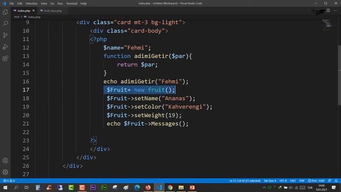Click the $name="Fehmi"; code line
The height and width of the screenshot is (192, 341).
click(x=127, y=47)
